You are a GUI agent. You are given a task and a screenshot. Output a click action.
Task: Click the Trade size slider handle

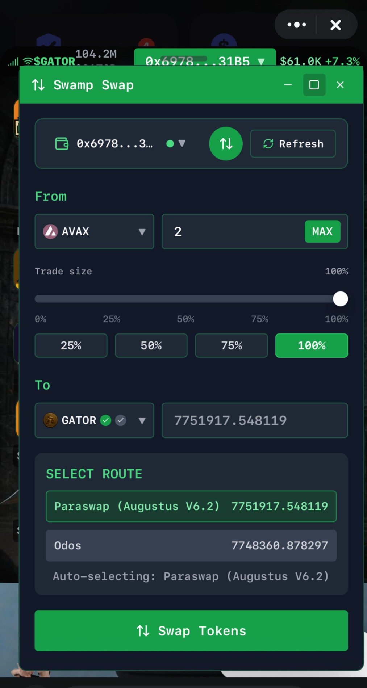pos(340,299)
